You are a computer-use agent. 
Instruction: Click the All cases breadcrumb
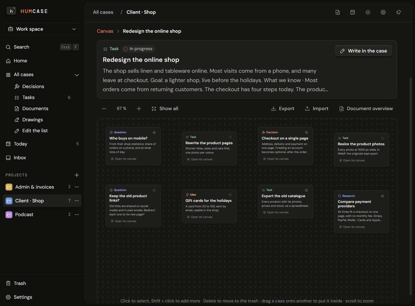[x=103, y=12]
